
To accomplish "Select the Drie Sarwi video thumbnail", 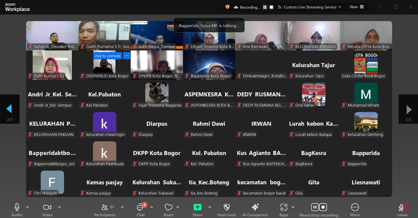I will [x=313, y=95].
